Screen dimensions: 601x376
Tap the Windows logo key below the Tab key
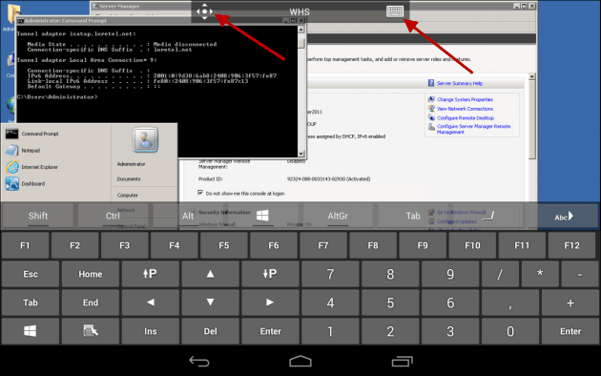point(31,331)
